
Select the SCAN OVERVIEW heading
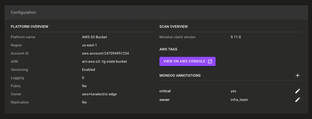point(174,27)
